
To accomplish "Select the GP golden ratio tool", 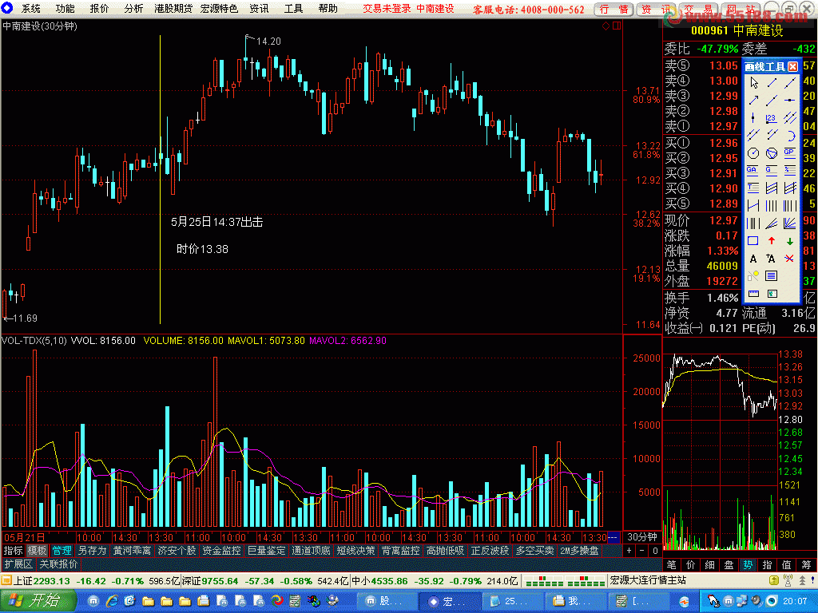I will pyautogui.click(x=790, y=153).
